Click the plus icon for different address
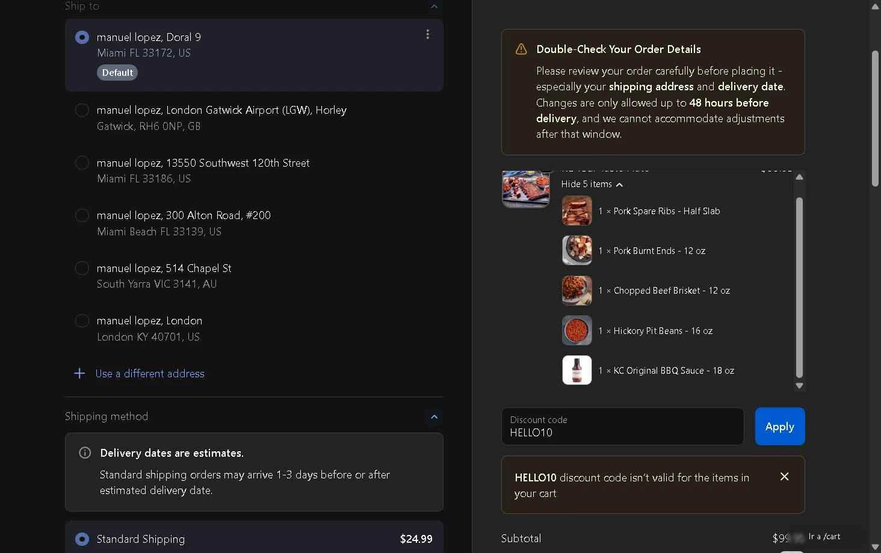This screenshot has width=881, height=553. coord(79,374)
